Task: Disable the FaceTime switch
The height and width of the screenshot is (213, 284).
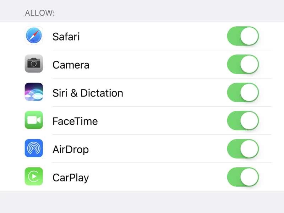Action: (x=242, y=121)
